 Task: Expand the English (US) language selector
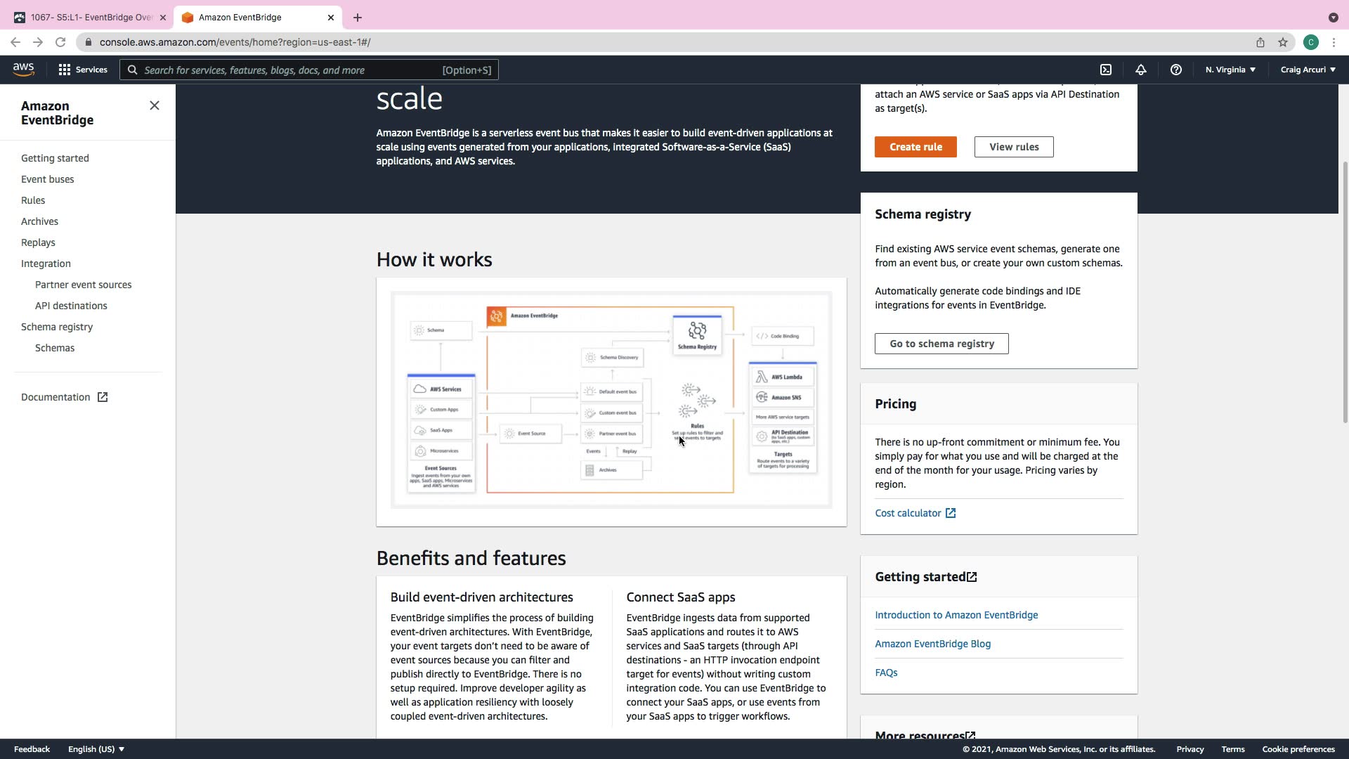pyautogui.click(x=96, y=749)
